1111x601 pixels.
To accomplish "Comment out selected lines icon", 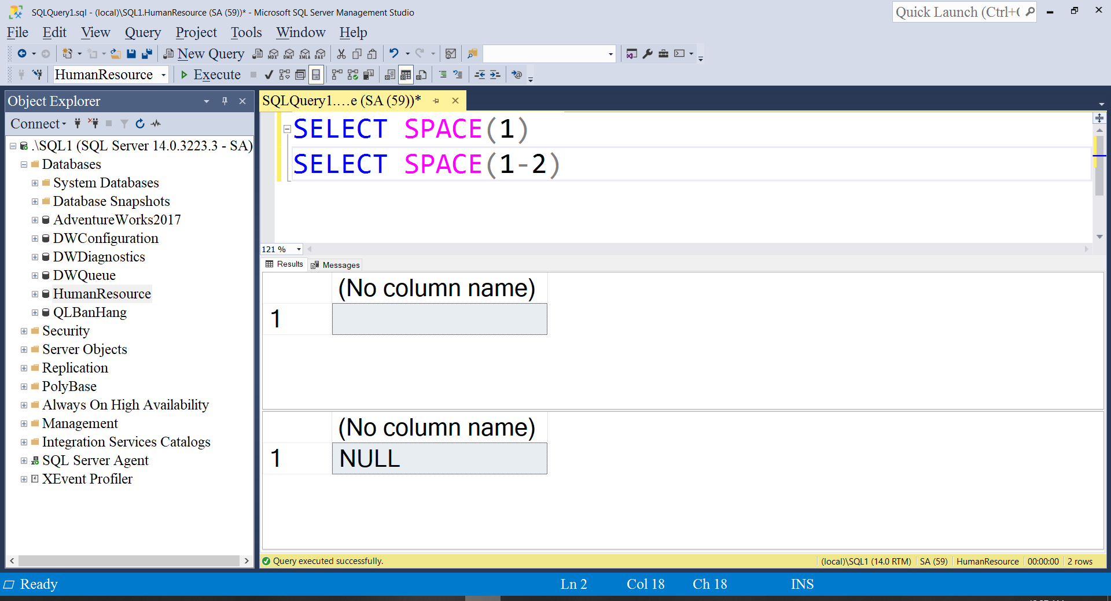I will pyautogui.click(x=443, y=75).
